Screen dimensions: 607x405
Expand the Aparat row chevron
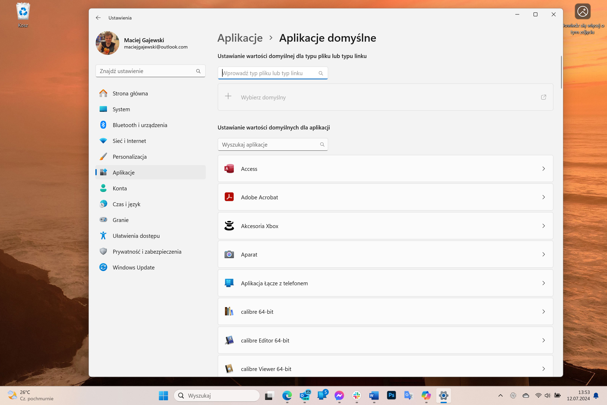pos(544,254)
